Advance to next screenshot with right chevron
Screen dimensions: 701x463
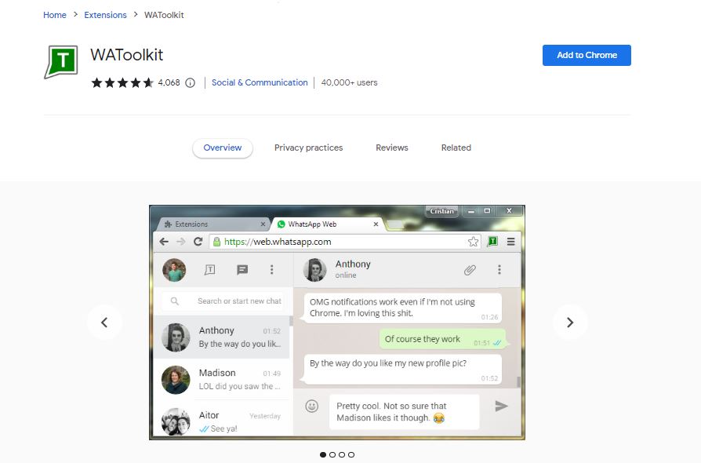(570, 323)
